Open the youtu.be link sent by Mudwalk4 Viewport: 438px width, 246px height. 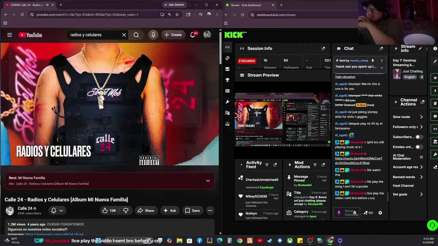pos(358,161)
